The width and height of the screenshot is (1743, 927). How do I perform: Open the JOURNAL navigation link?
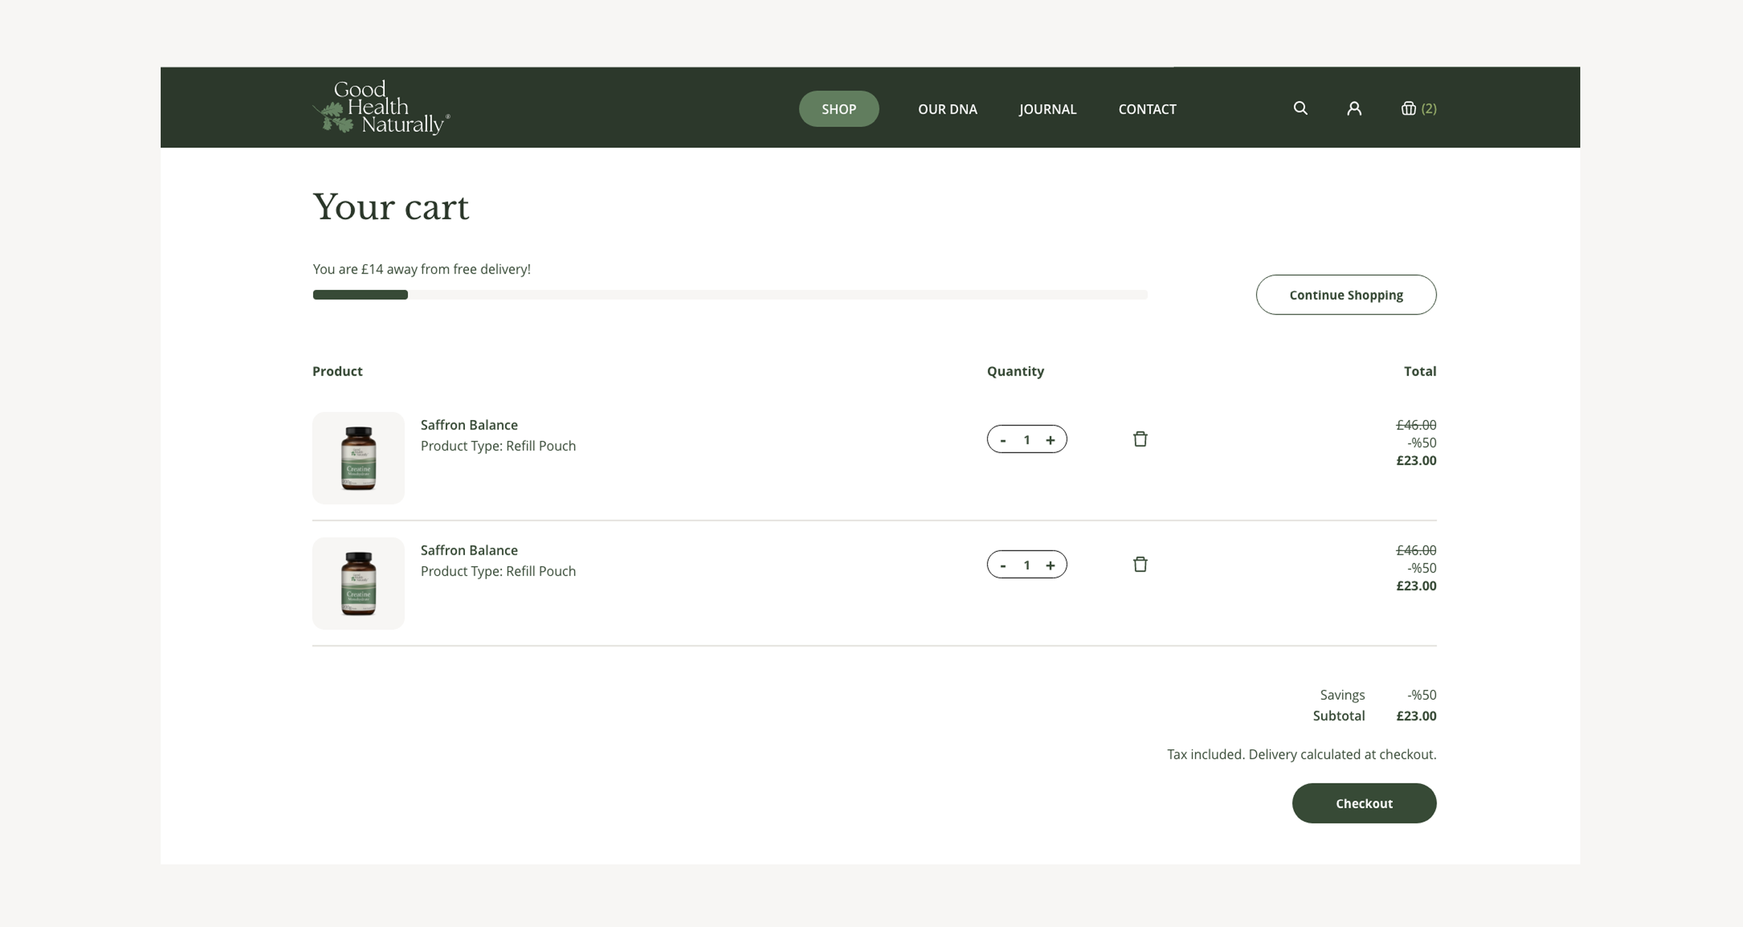(1047, 109)
